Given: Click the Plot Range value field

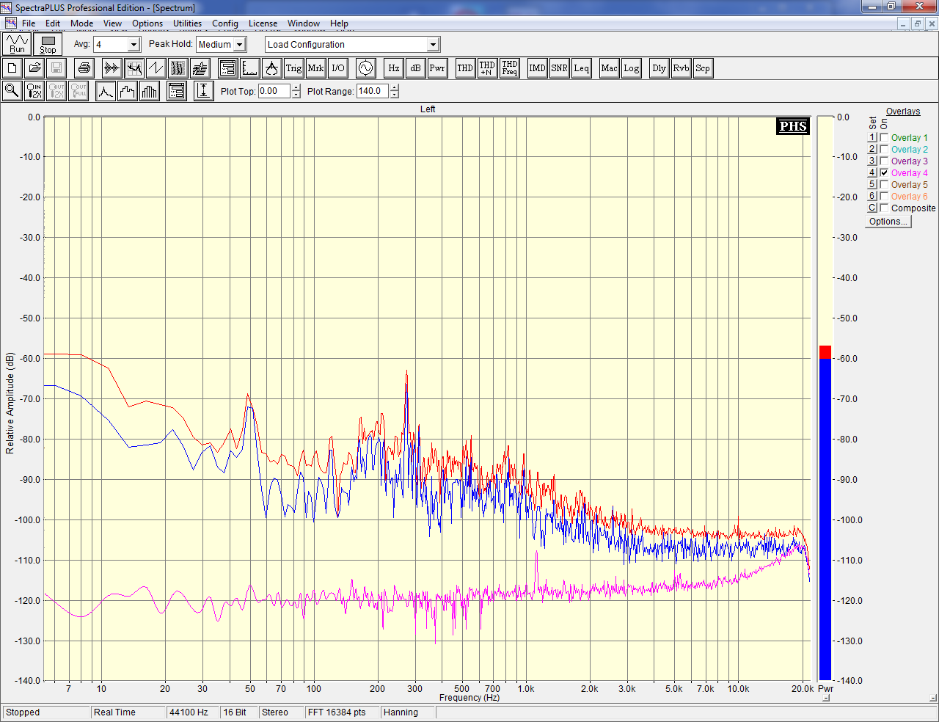Looking at the screenshot, I should tap(373, 91).
